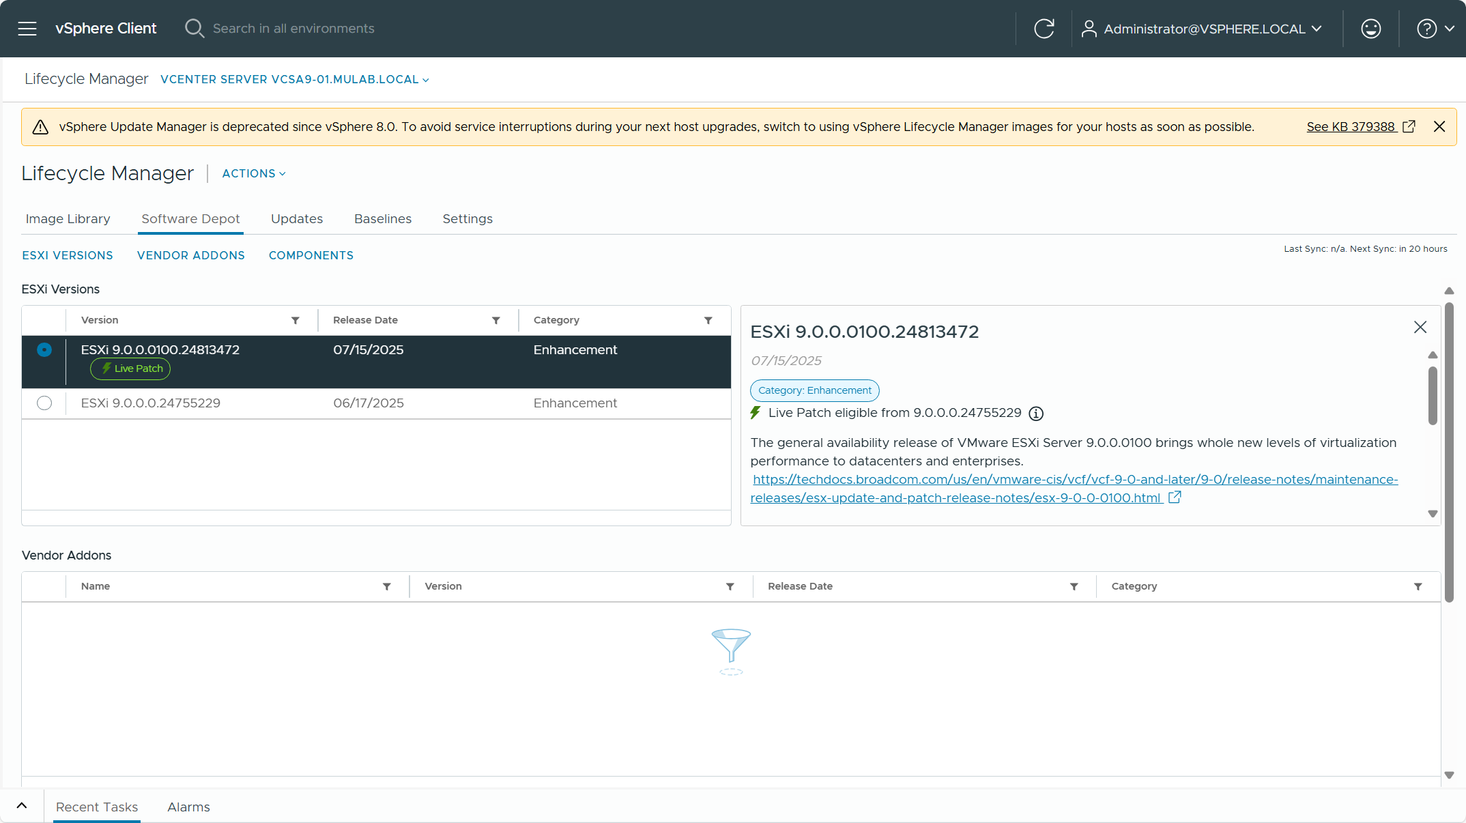Open the Help dropdown menu
Viewport: 1466px width, 823px height.
(1435, 29)
